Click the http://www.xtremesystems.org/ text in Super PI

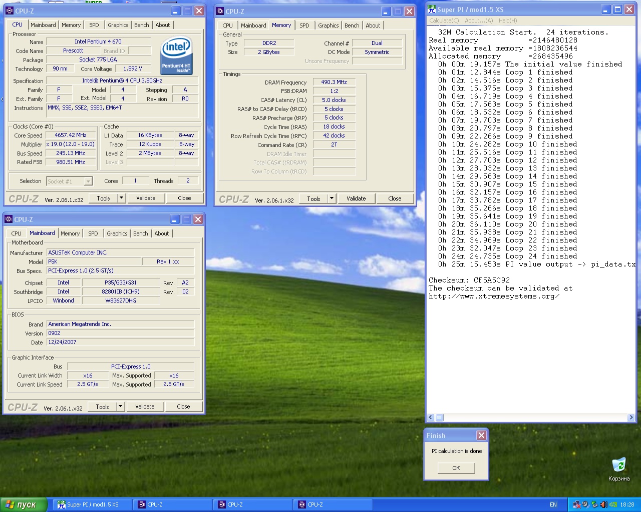pyautogui.click(x=494, y=296)
